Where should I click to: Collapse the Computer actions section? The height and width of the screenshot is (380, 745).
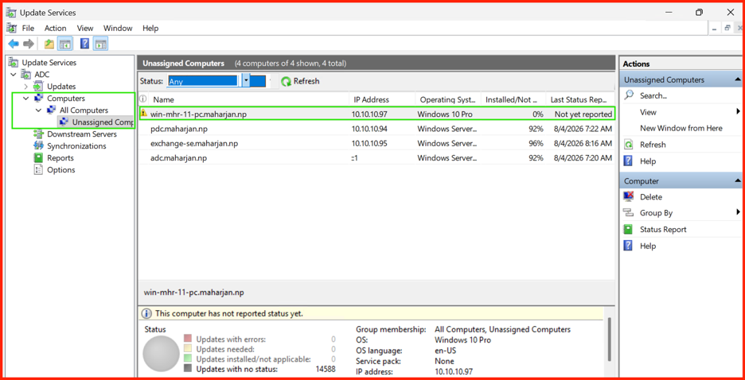pos(737,180)
